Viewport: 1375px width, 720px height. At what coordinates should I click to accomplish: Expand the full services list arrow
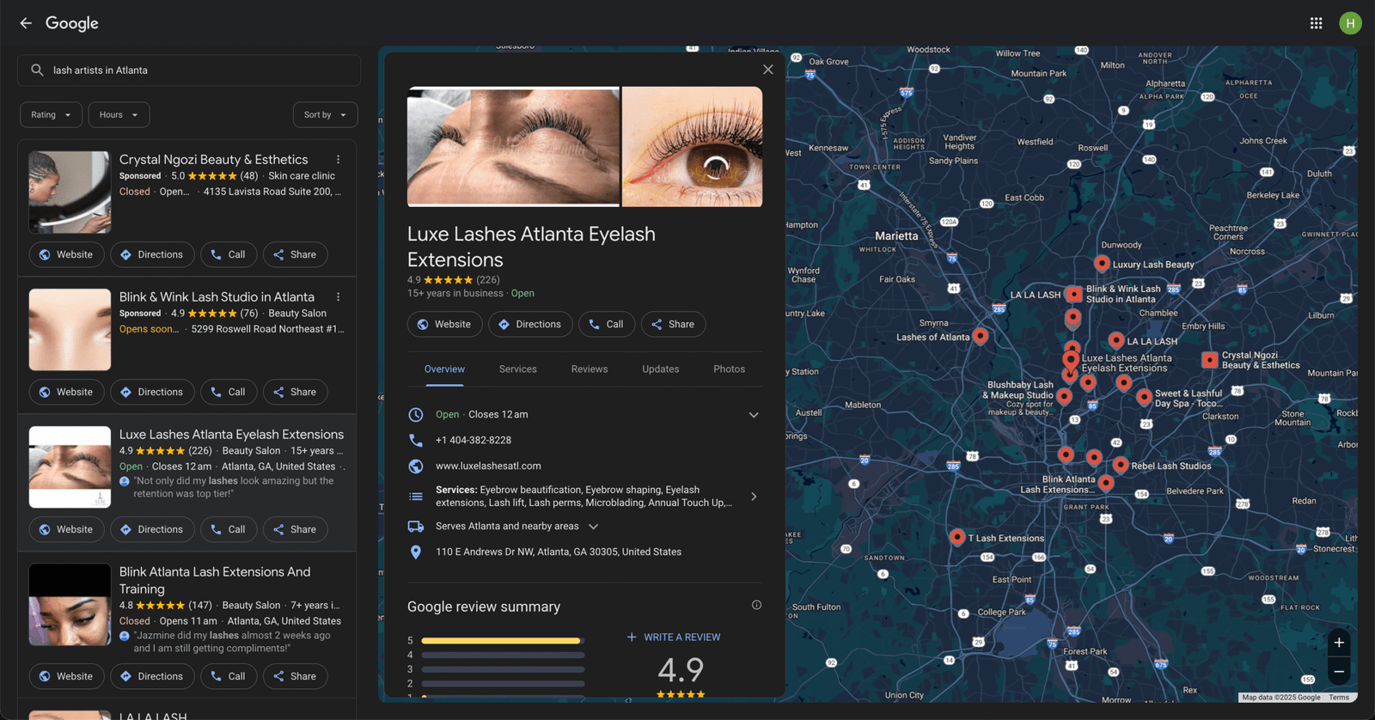pyautogui.click(x=754, y=497)
